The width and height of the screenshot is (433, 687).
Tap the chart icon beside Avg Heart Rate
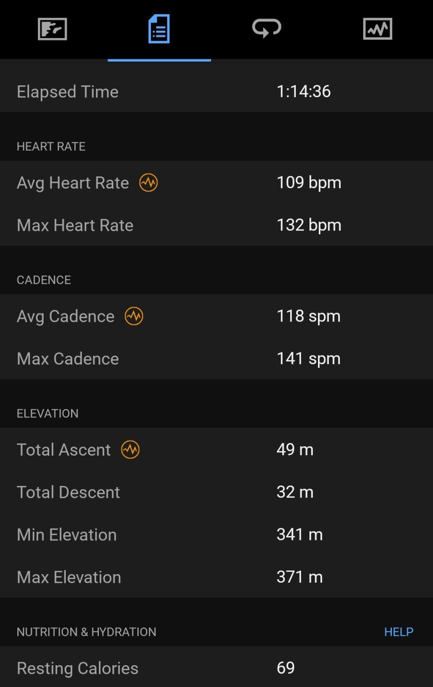pos(149,183)
